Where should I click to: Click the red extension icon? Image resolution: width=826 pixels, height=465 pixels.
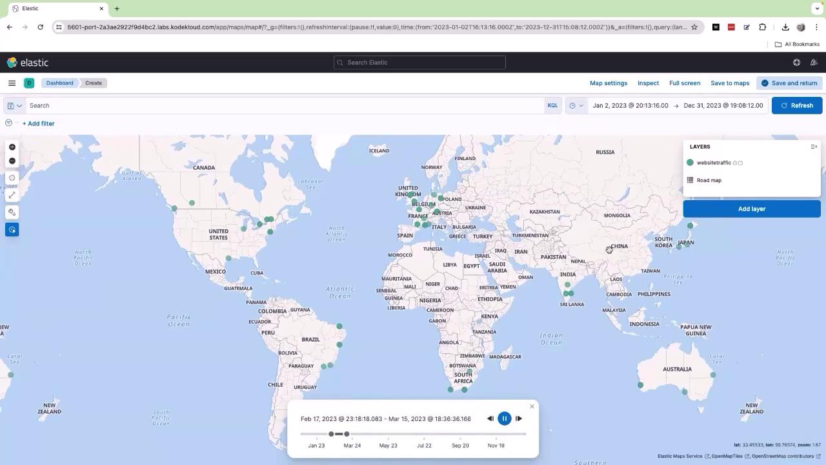tap(731, 27)
